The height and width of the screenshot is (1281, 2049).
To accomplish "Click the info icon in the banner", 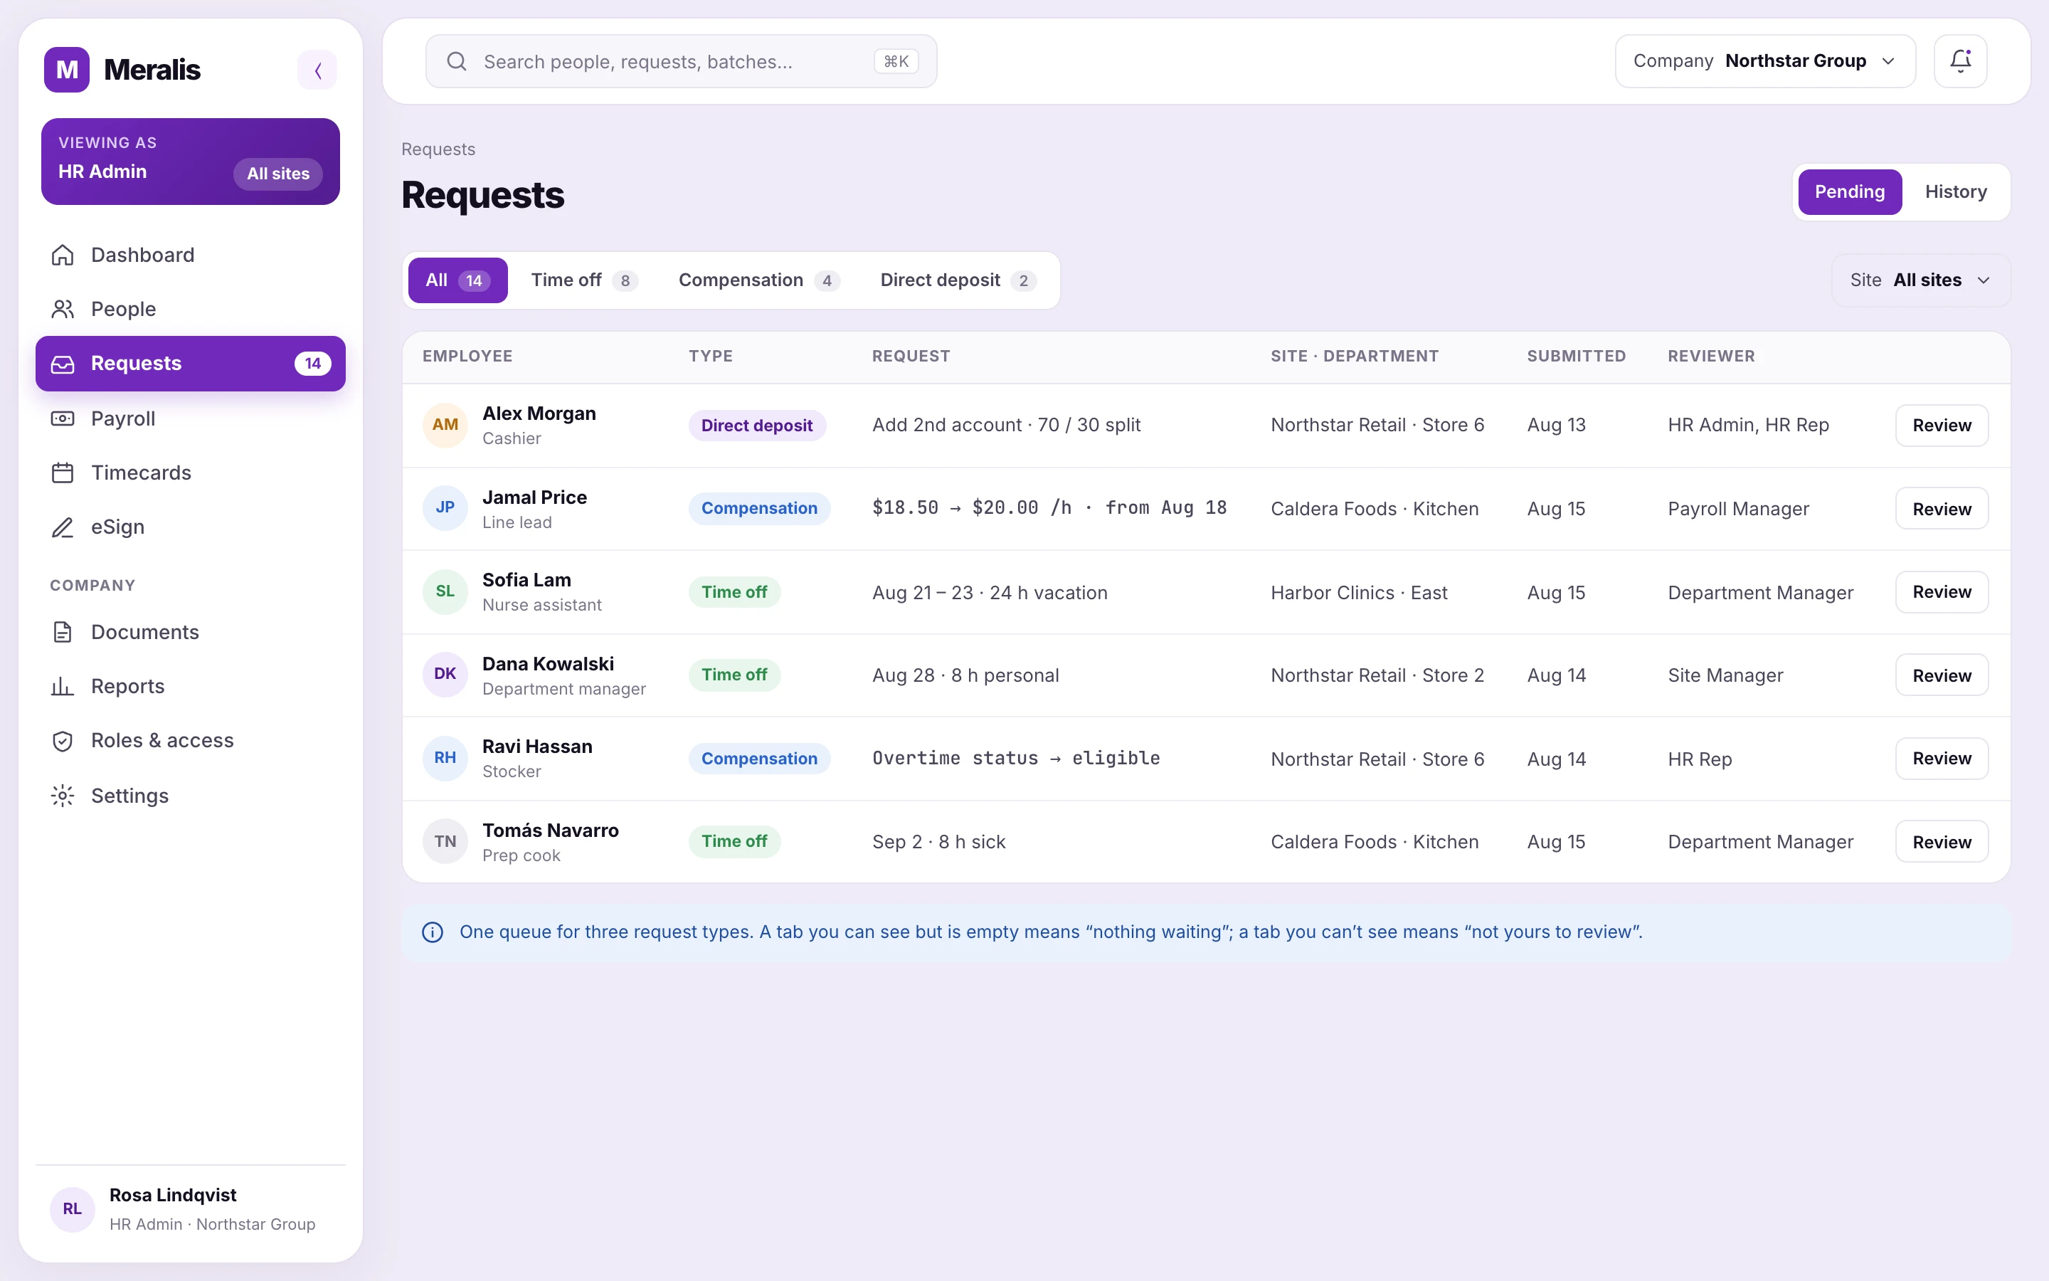I will 433,932.
